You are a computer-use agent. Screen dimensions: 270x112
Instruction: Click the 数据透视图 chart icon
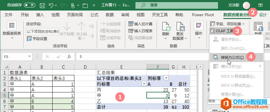click(x=258, y=26)
